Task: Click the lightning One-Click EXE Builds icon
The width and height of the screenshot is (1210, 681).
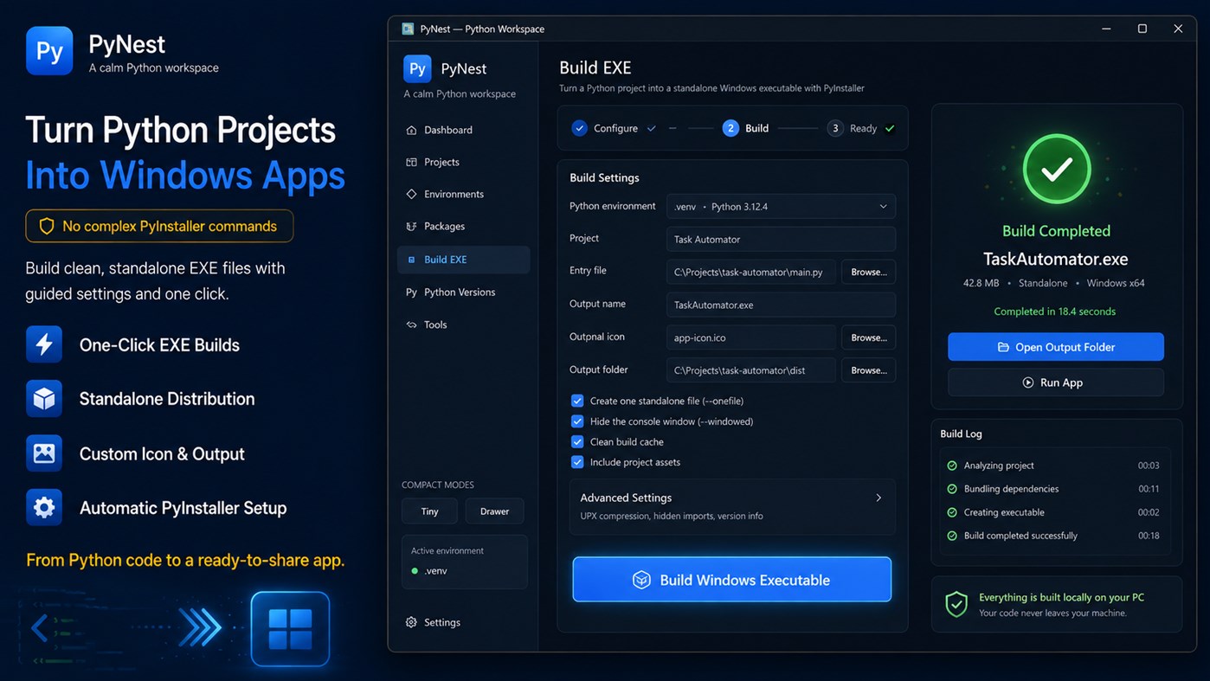Action: pyautogui.click(x=44, y=344)
